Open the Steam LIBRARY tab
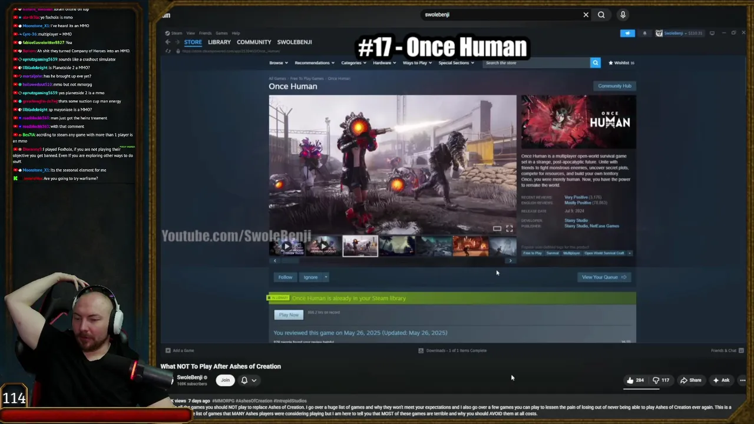 coord(219,42)
